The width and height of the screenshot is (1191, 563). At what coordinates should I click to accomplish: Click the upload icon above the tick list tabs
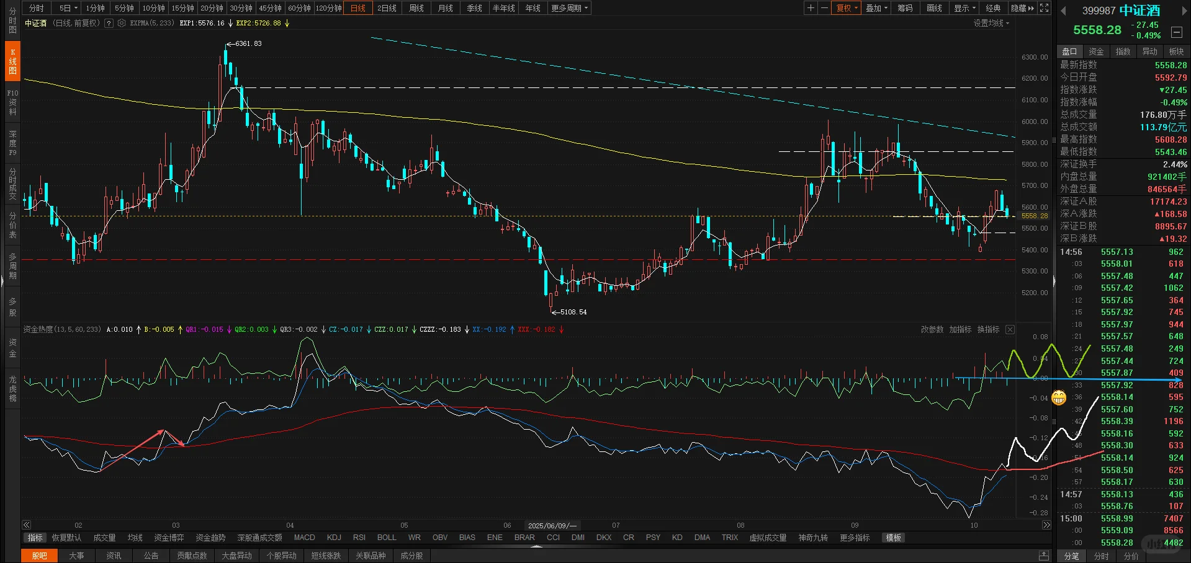(x=1044, y=556)
